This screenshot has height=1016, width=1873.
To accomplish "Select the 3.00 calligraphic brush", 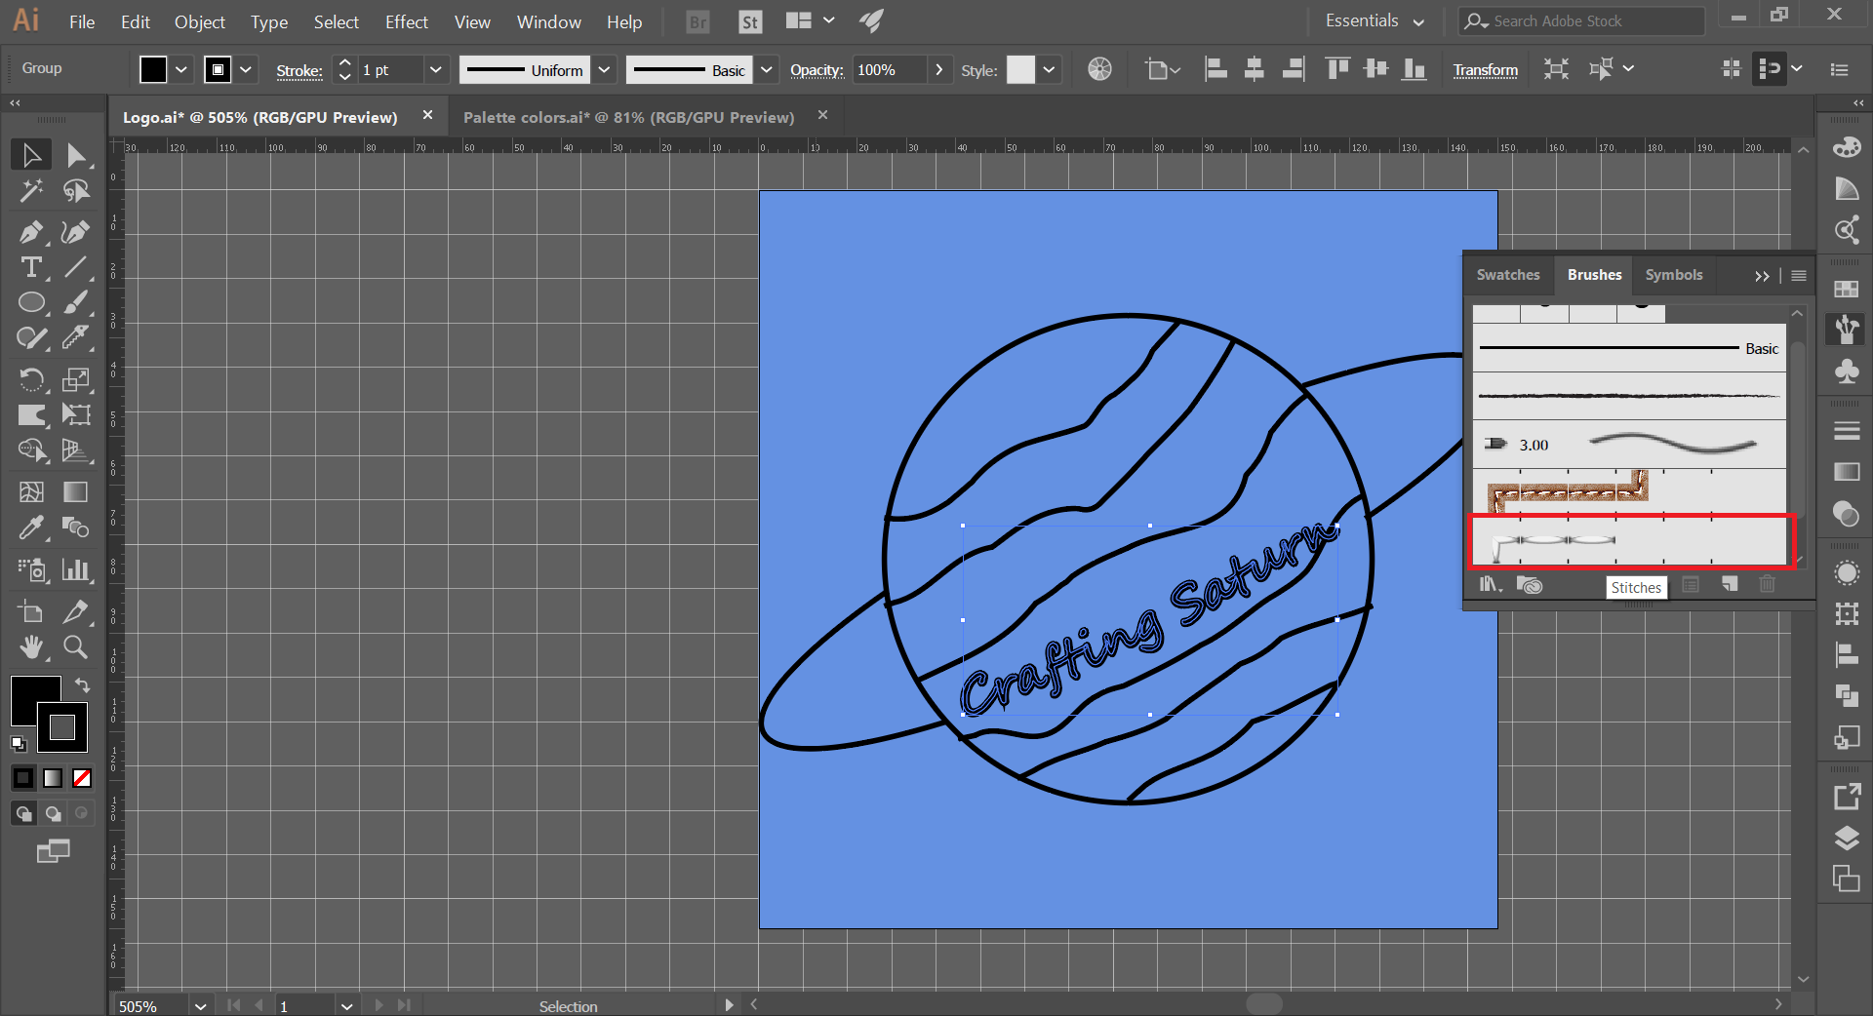I will (x=1628, y=445).
